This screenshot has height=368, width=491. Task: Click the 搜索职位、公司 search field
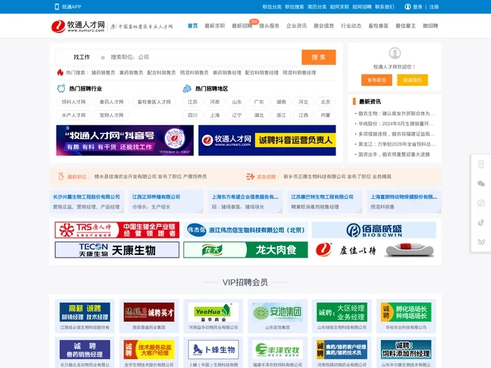(x=204, y=57)
